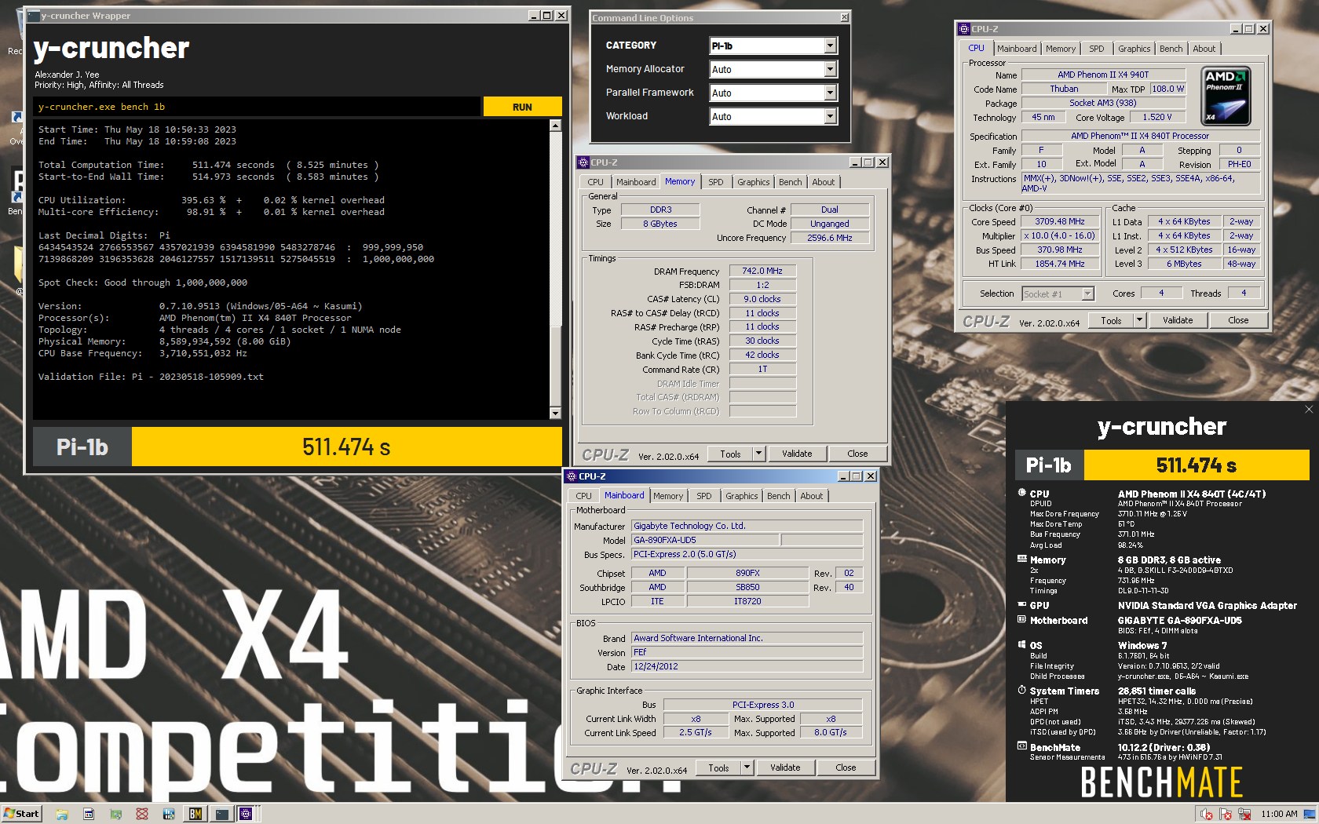
Task: Select the Mainboard tab in CPU-Z CPU window
Action: [x=1017, y=49]
